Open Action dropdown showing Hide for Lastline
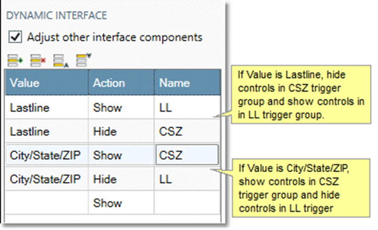 point(122,131)
